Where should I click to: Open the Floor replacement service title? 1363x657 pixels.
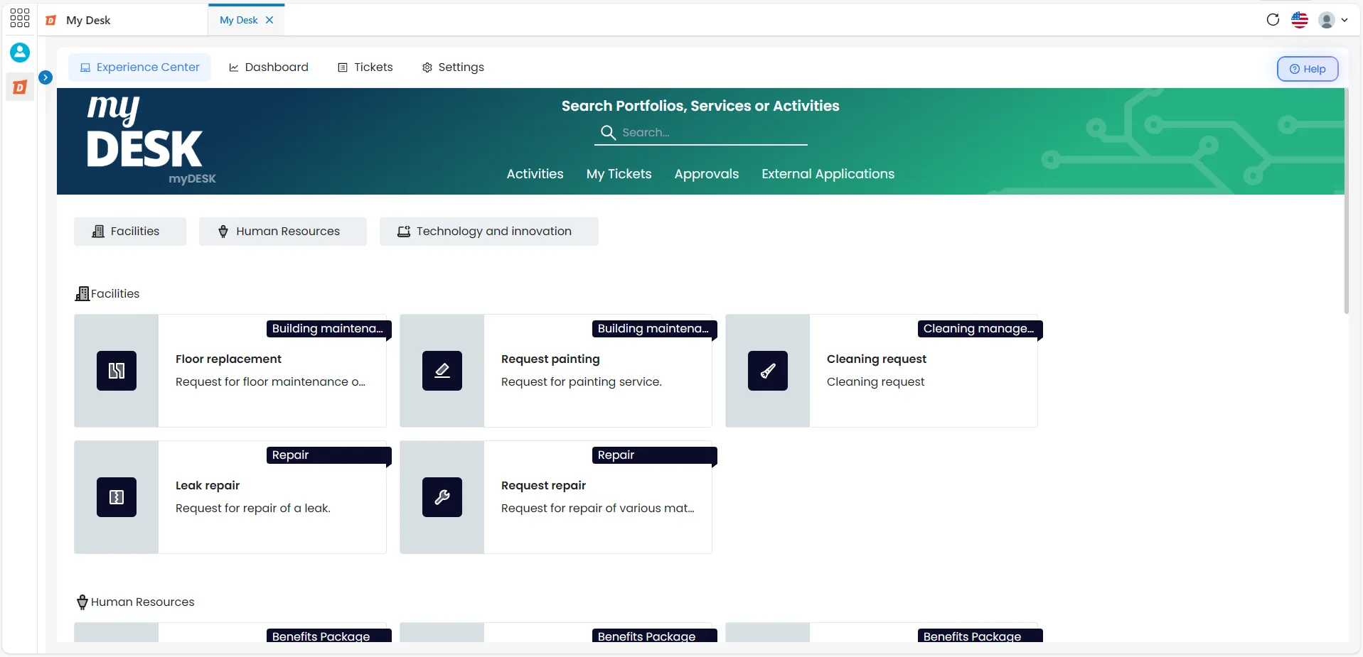pos(228,359)
